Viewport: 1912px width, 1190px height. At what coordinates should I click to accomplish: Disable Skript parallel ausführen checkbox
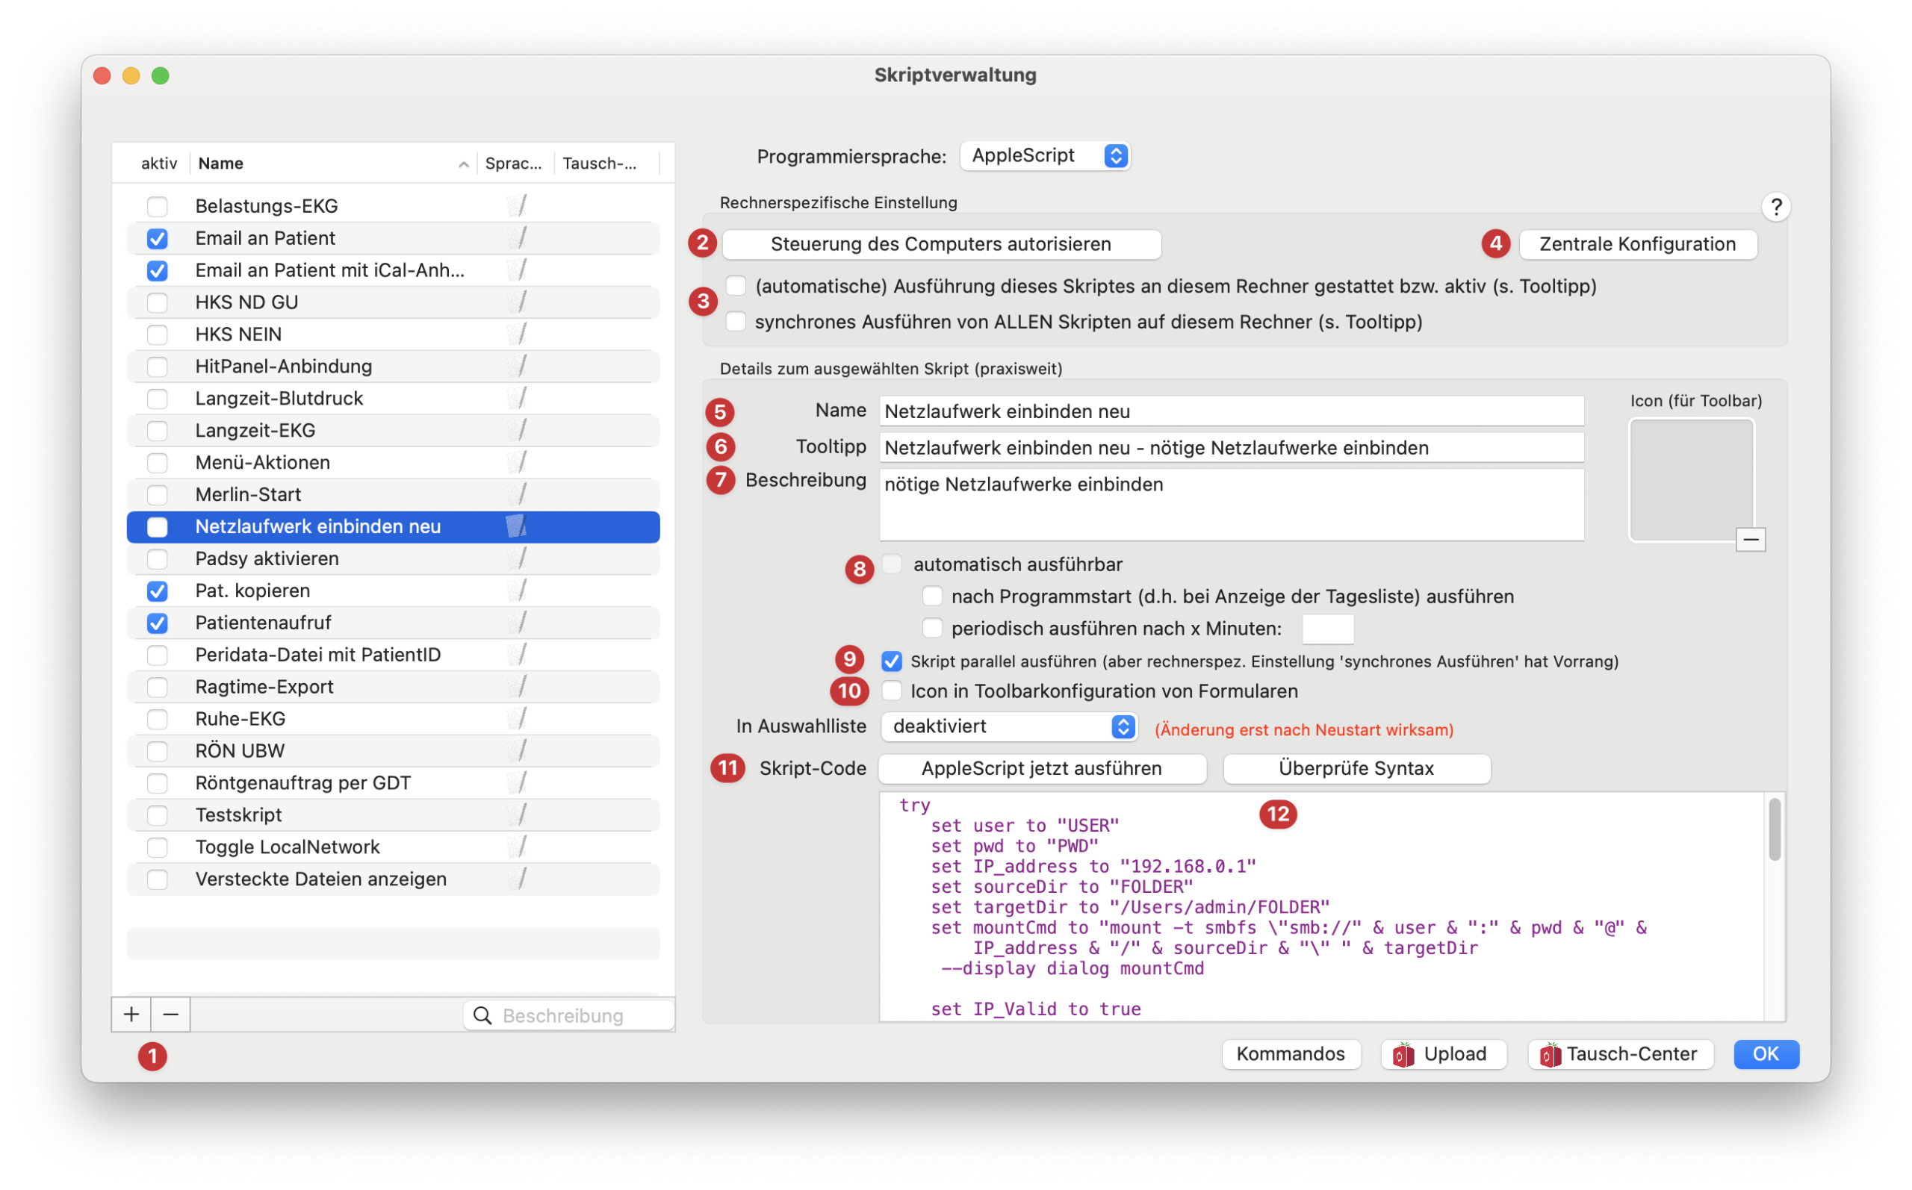click(891, 661)
